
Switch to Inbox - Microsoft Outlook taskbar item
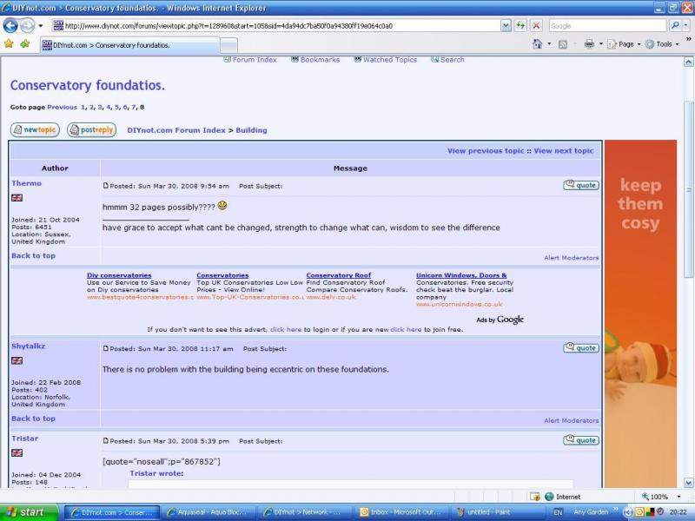[402, 512]
